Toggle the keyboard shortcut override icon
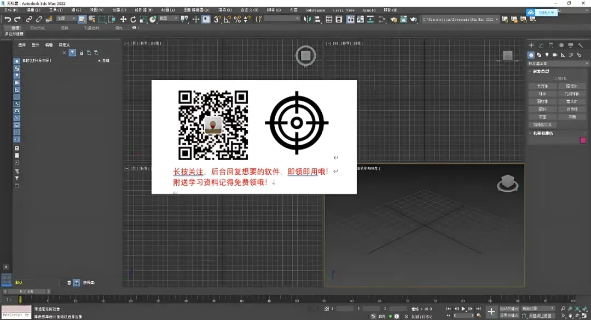591x320 pixels. click(206, 19)
